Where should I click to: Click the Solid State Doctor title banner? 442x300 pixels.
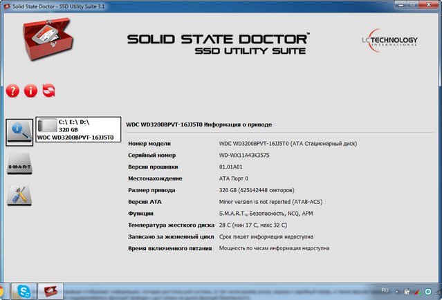[x=218, y=44]
